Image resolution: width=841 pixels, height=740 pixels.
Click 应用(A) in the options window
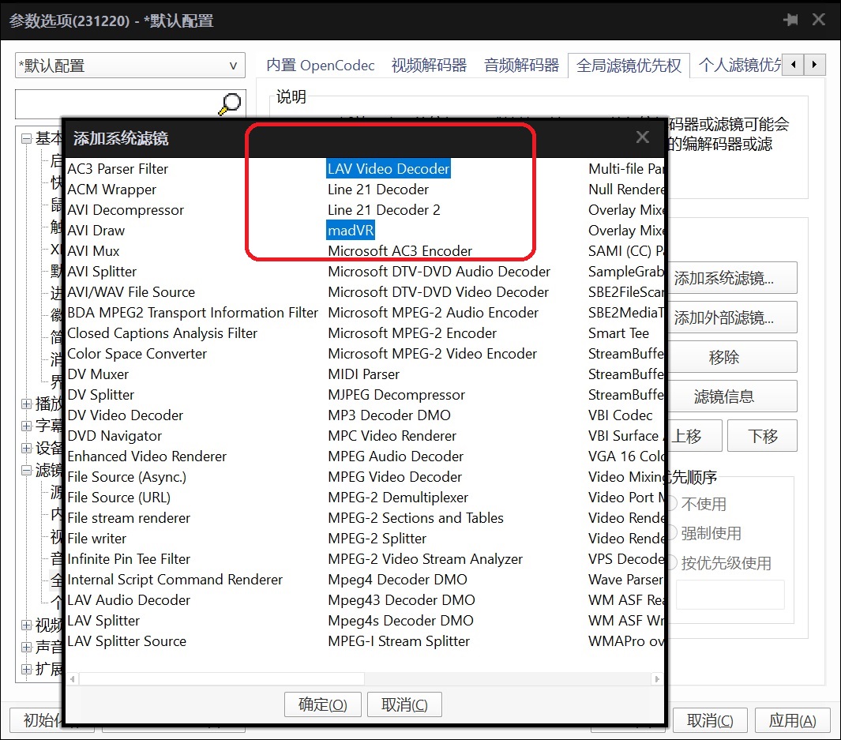pyautogui.click(x=792, y=720)
